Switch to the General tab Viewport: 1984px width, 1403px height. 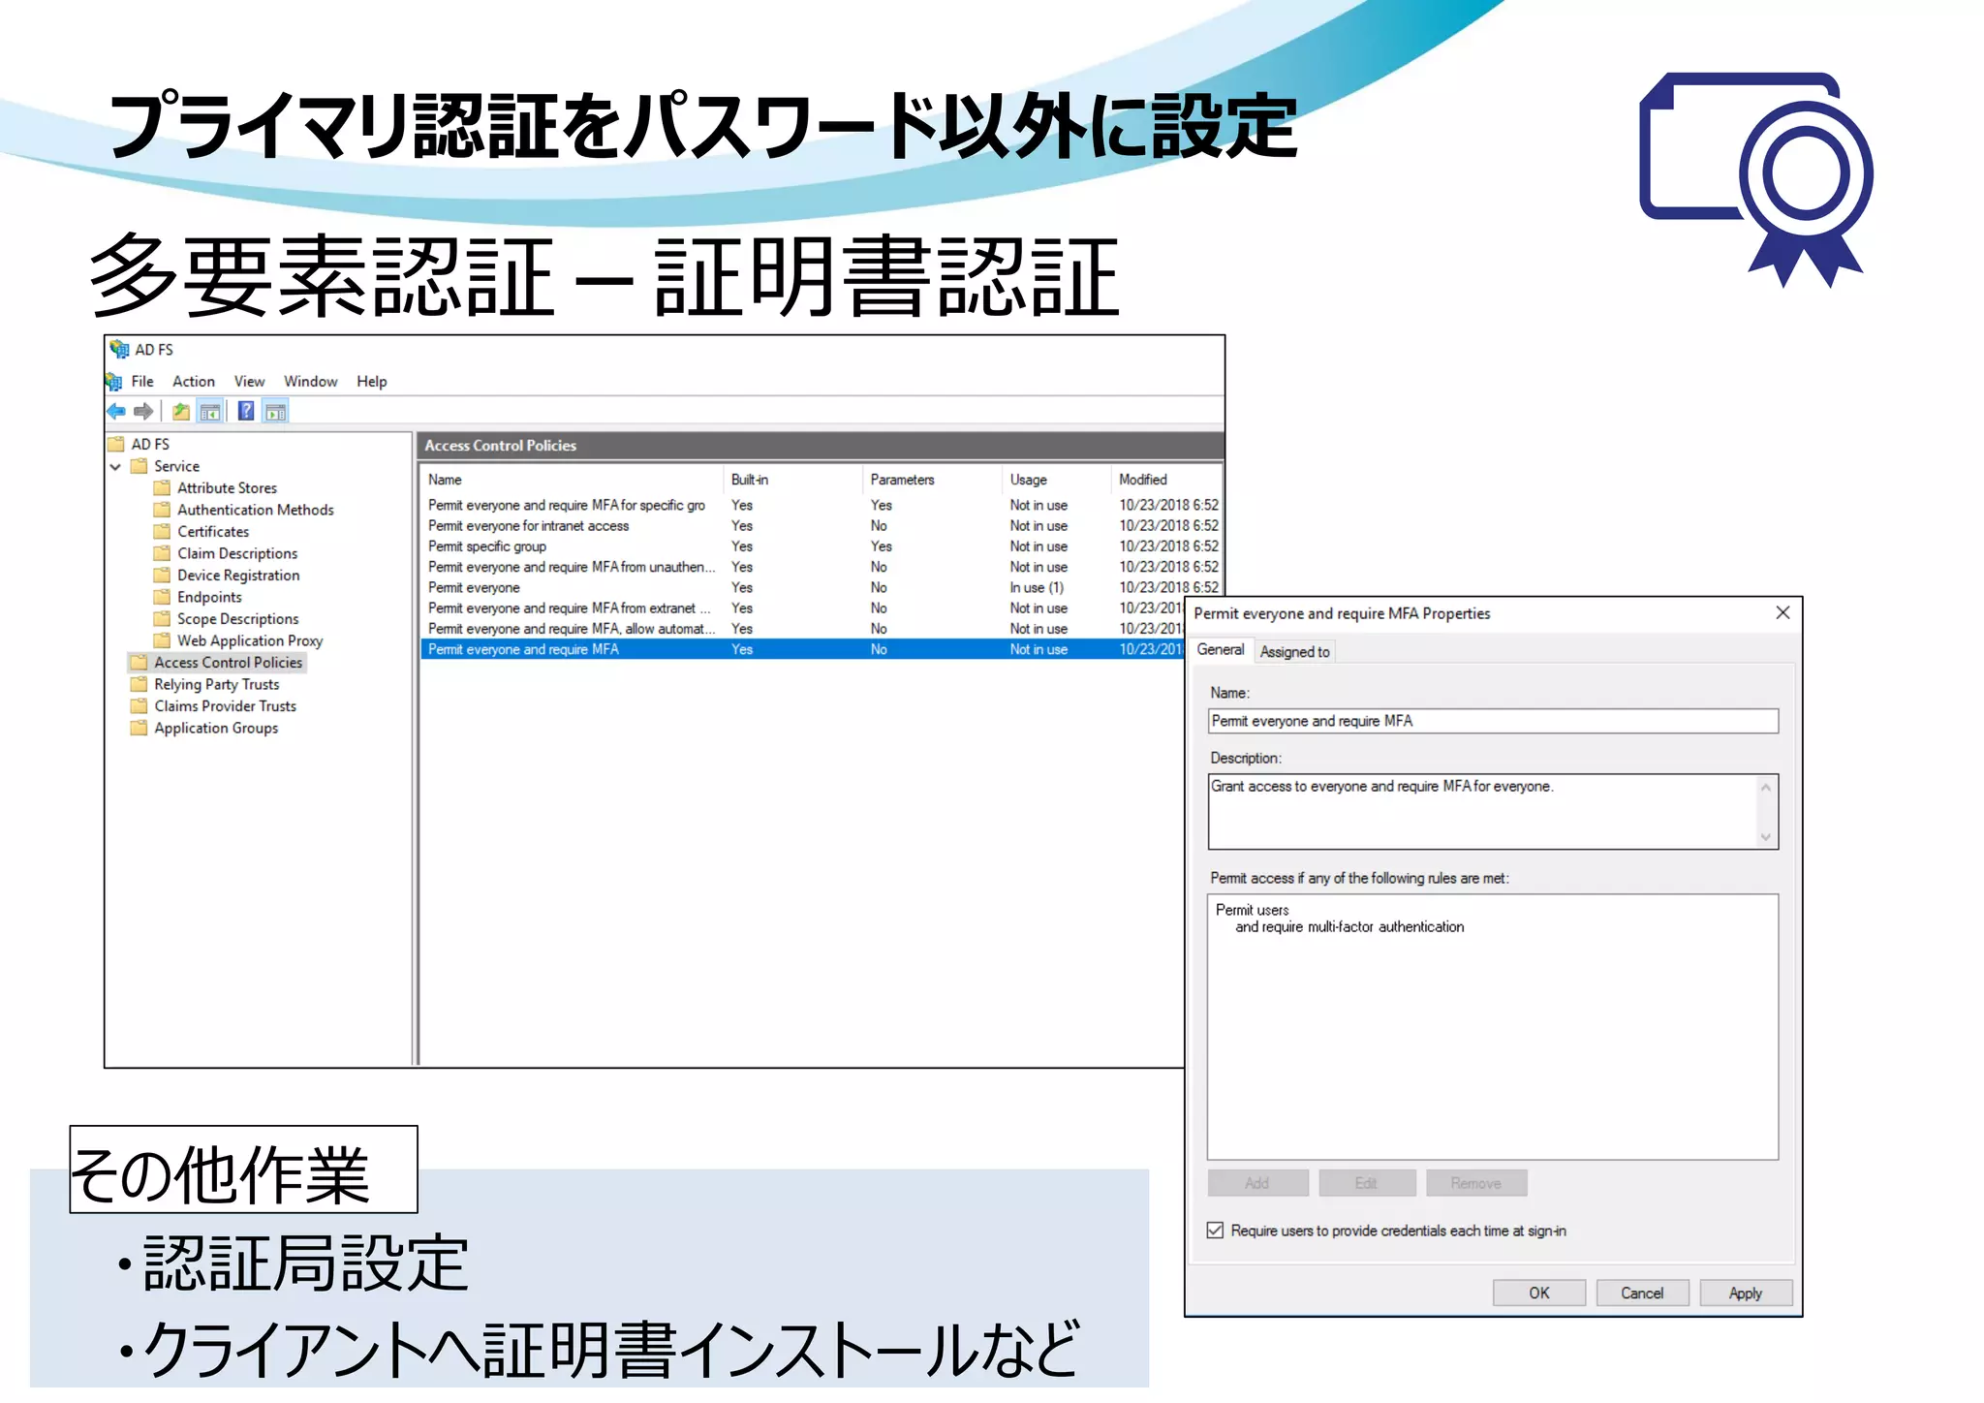point(1221,650)
